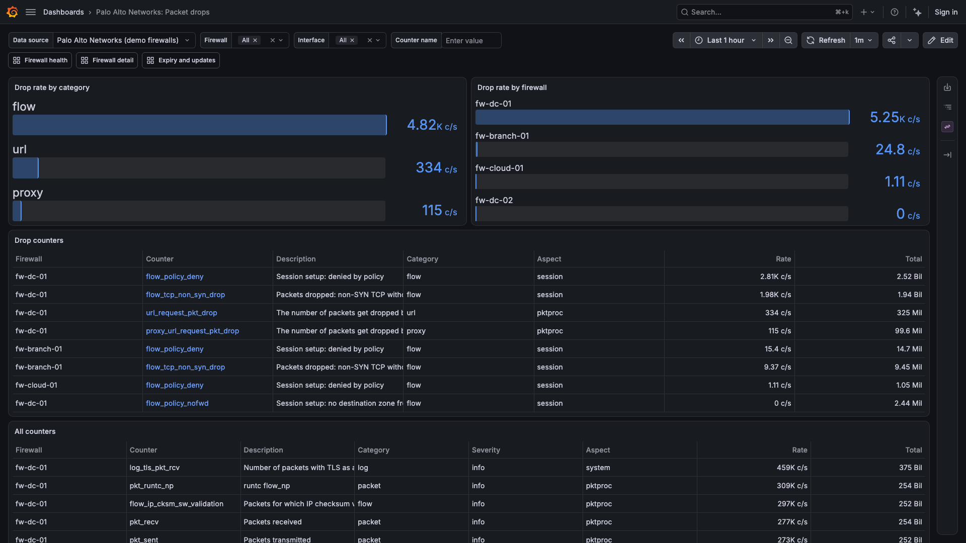Zoom out the time range

(788, 40)
